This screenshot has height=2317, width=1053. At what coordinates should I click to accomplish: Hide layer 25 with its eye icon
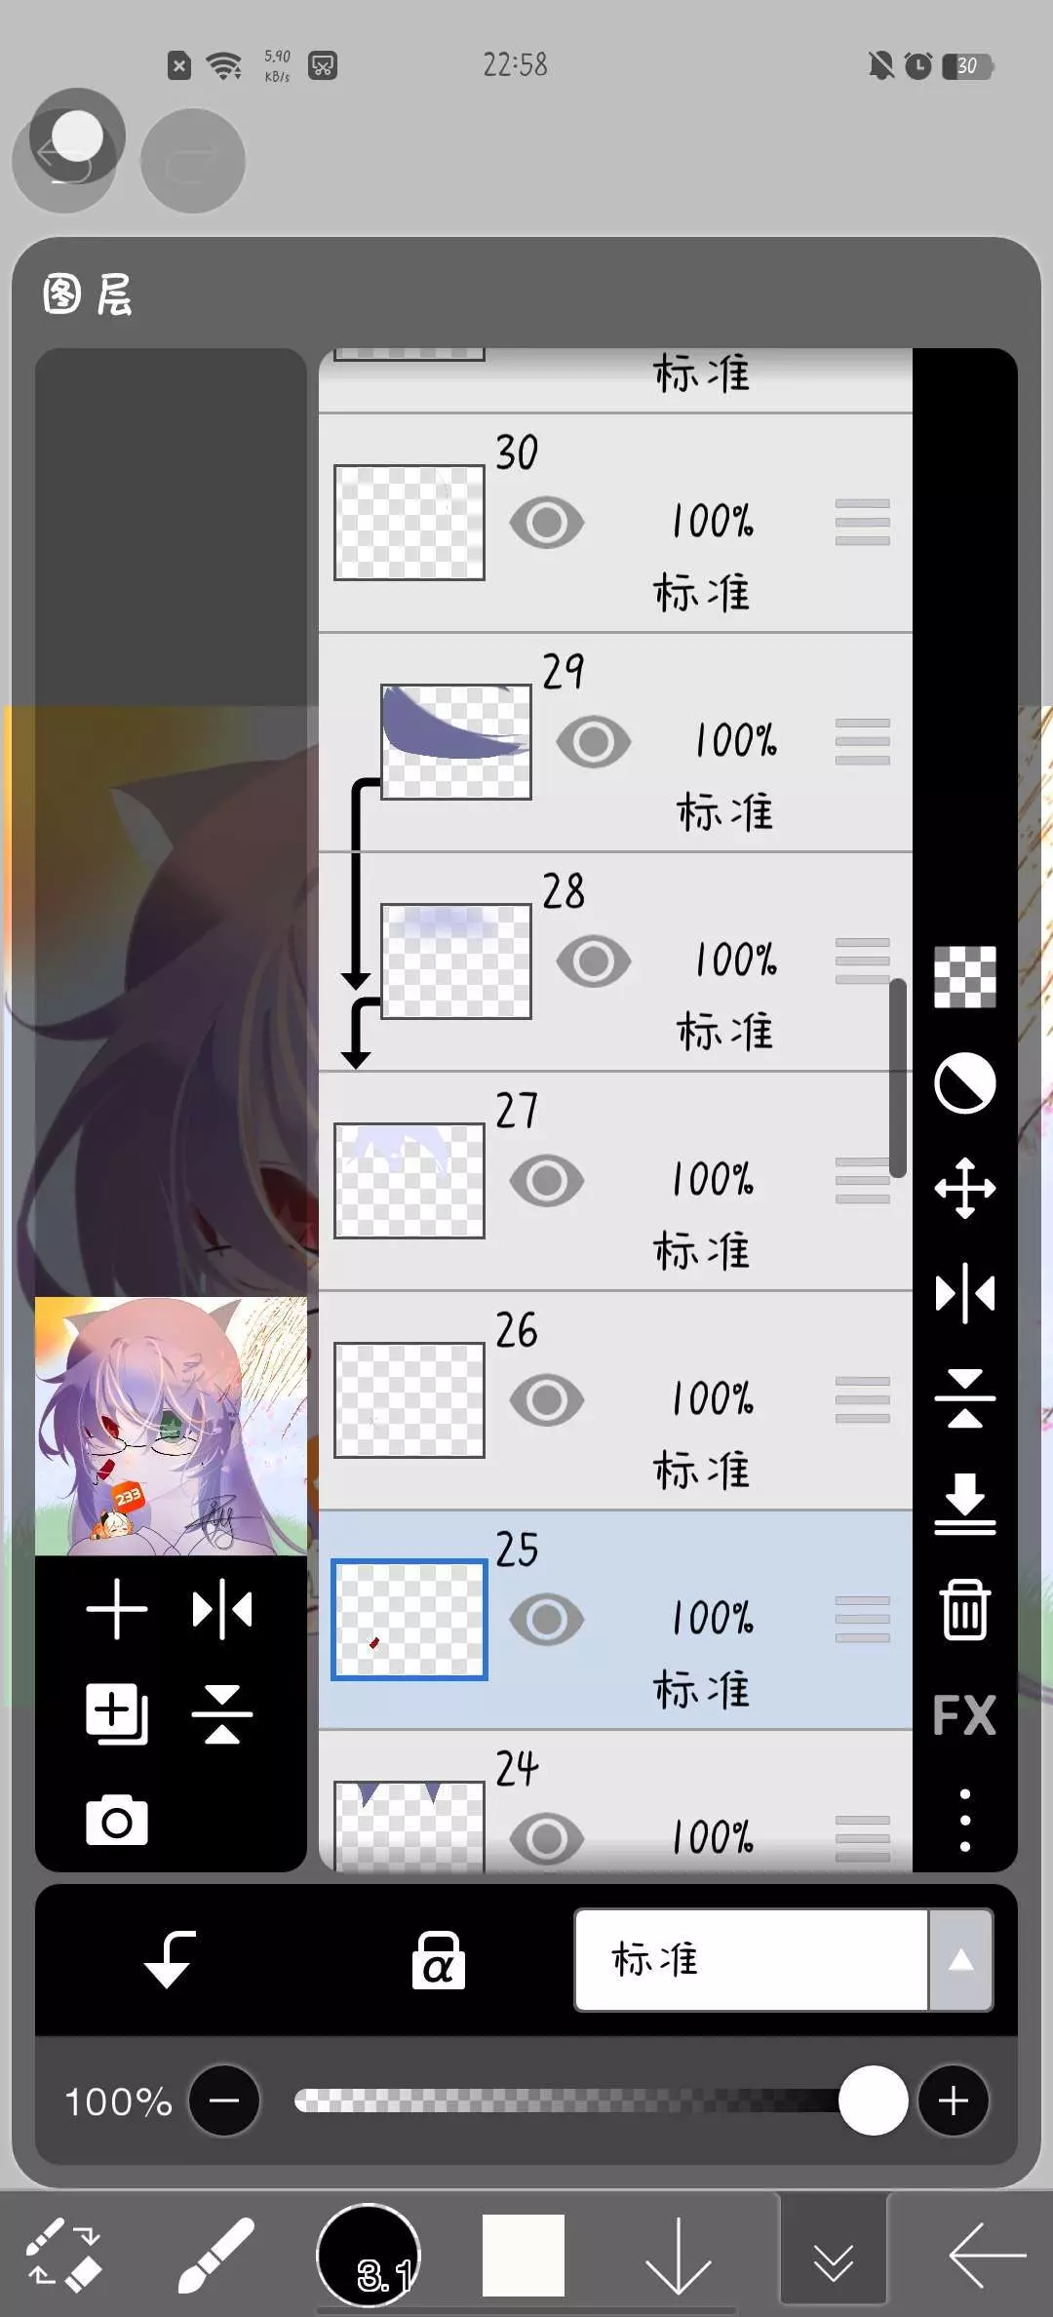pos(547,1620)
